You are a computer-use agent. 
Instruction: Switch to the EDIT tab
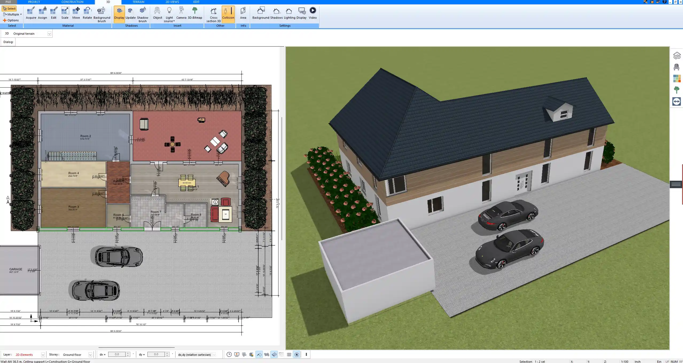[196, 2]
